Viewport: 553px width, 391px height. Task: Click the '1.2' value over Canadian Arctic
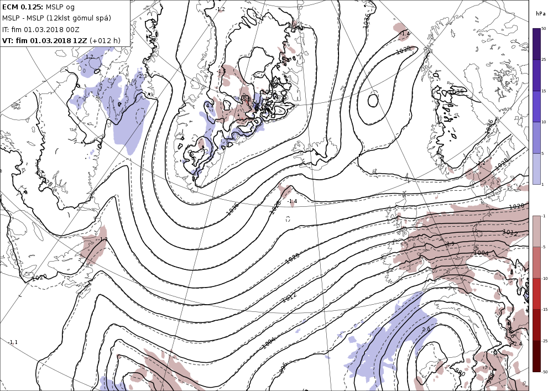pos(90,57)
